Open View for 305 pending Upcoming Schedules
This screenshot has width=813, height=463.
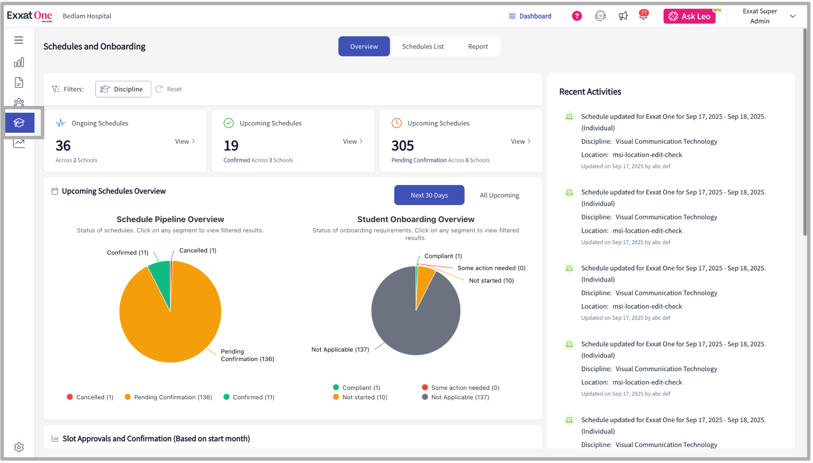point(520,141)
